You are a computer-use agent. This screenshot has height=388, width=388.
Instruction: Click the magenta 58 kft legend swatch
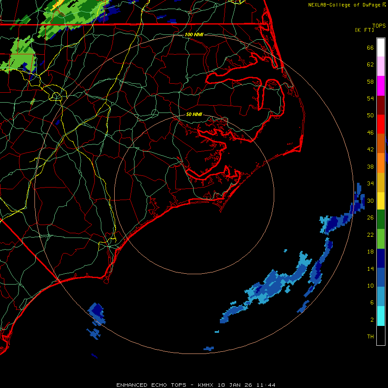[x=381, y=86]
